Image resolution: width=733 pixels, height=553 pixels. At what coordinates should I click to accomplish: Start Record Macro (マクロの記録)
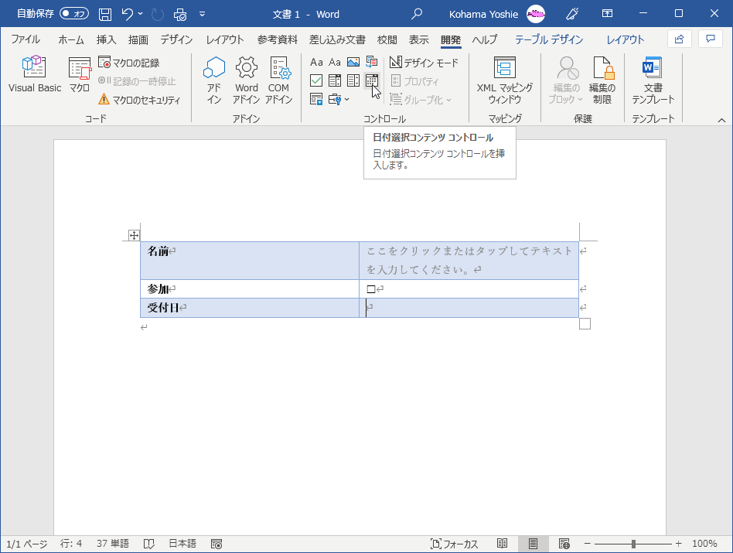129,63
